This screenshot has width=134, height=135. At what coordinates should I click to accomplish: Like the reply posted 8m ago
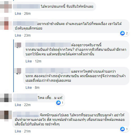(28, 88)
